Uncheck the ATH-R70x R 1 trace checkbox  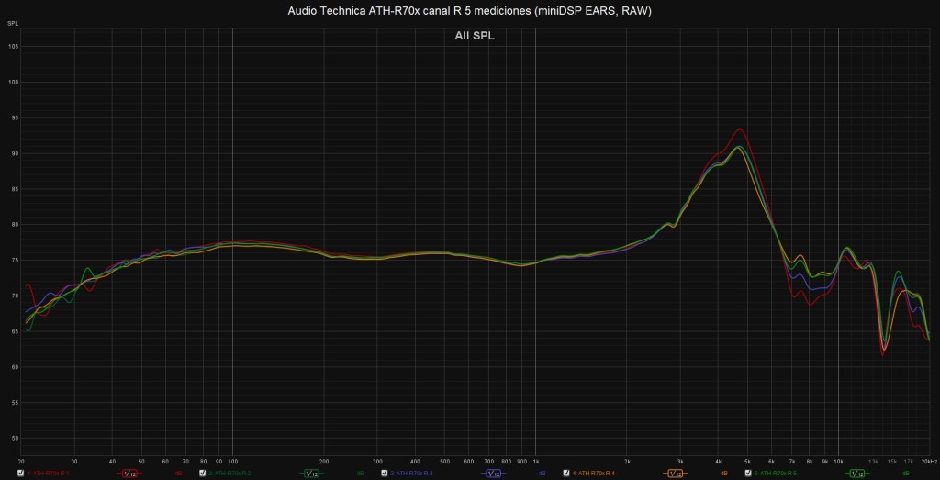click(20, 474)
